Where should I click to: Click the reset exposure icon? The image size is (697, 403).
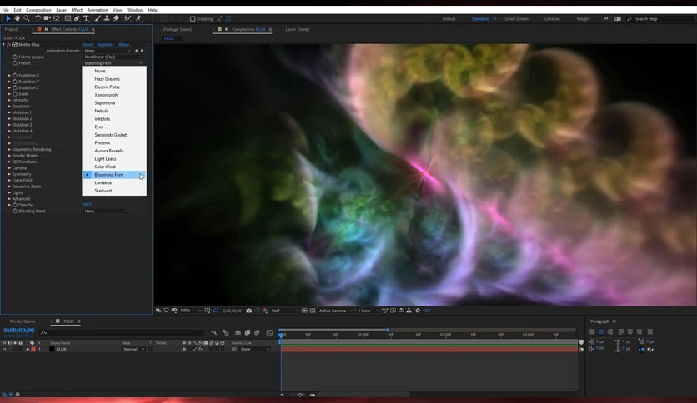click(x=418, y=311)
